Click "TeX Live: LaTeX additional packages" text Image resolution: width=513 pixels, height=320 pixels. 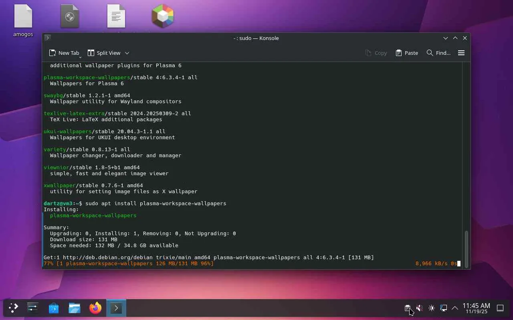pyautogui.click(x=106, y=120)
